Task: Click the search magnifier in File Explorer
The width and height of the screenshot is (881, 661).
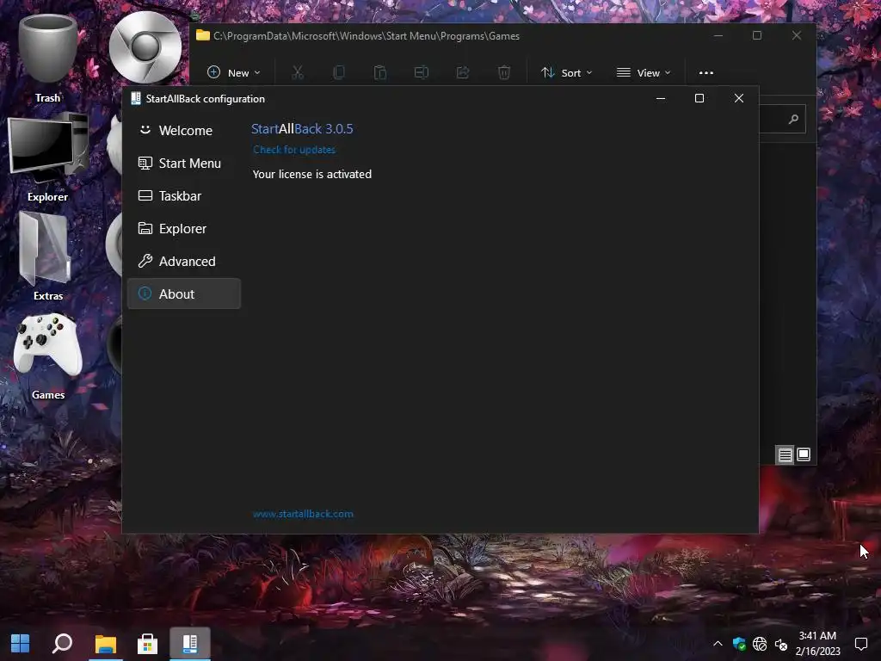Action: [793, 119]
